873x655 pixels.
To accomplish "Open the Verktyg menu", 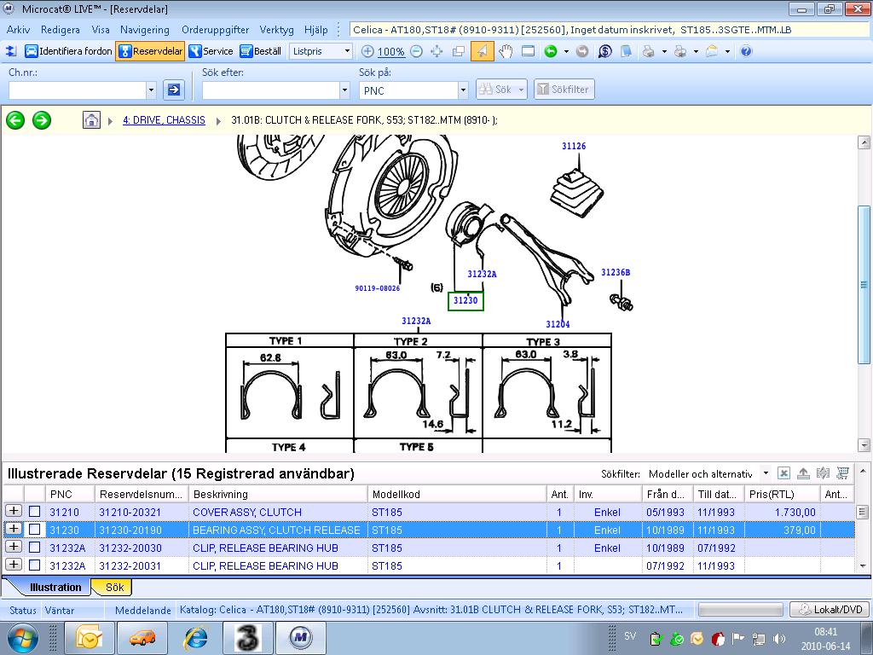I will pyautogui.click(x=277, y=30).
